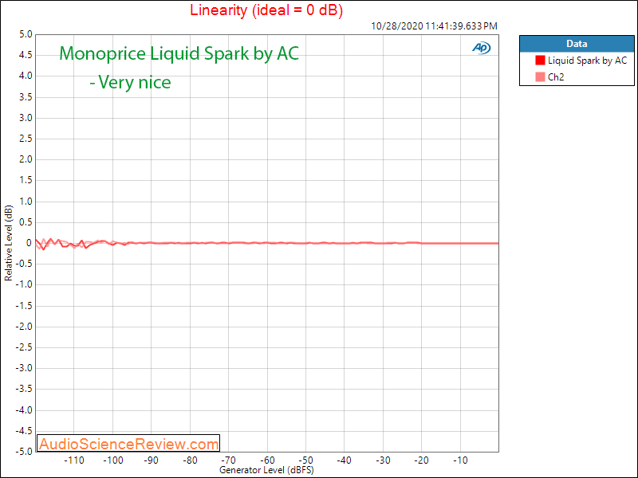Click the -40 x-axis tick label
Image resolution: width=638 pixels, height=478 pixels.
pyautogui.click(x=345, y=460)
